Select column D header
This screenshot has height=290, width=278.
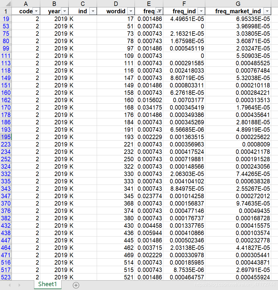(116, 4)
